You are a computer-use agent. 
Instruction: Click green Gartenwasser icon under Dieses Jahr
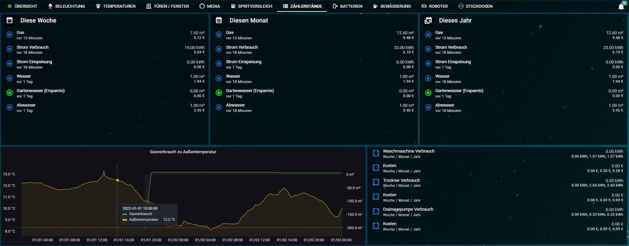[428, 93]
